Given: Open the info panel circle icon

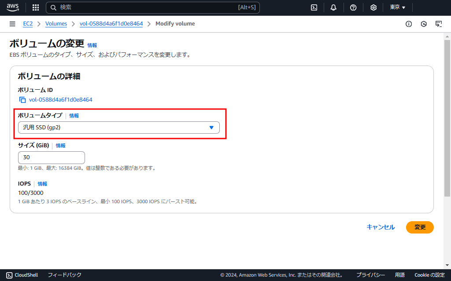Looking at the screenshot, I should [409, 24].
